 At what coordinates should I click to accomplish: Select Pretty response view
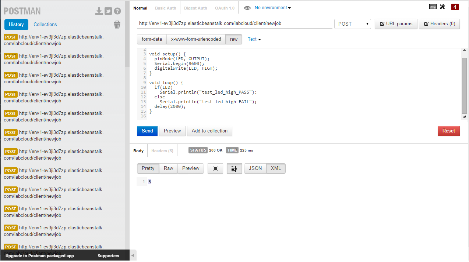tap(148, 168)
